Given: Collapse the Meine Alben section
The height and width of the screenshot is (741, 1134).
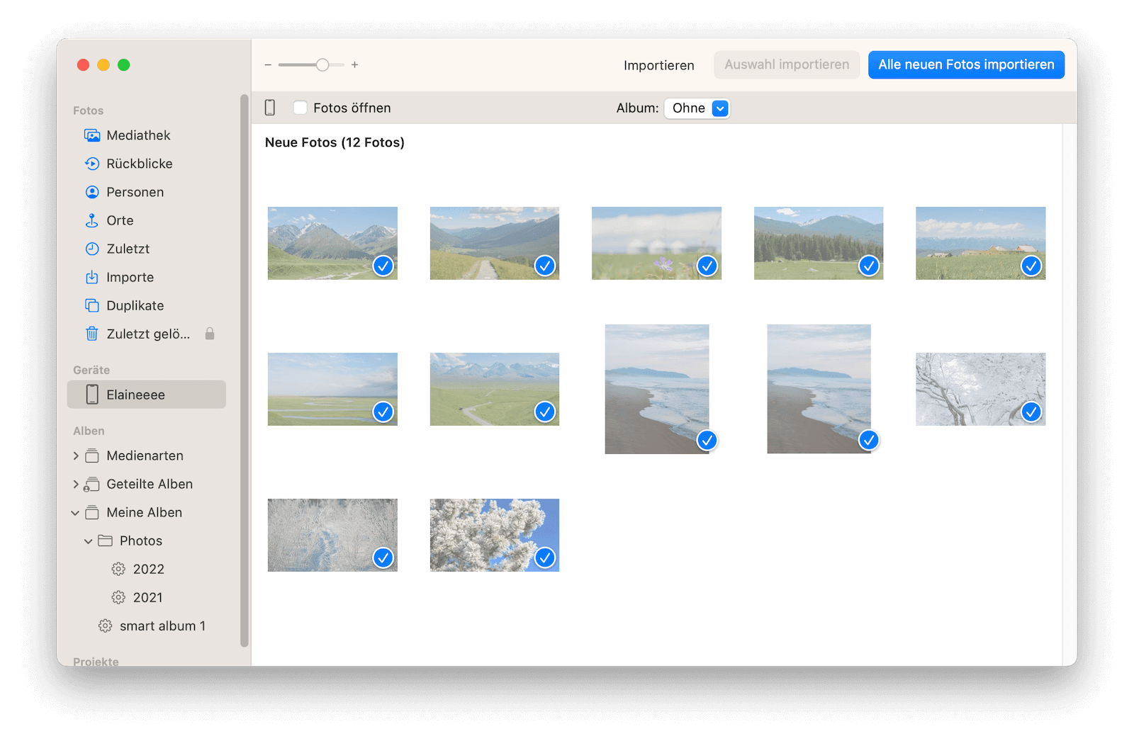Looking at the screenshot, I should pos(75,513).
